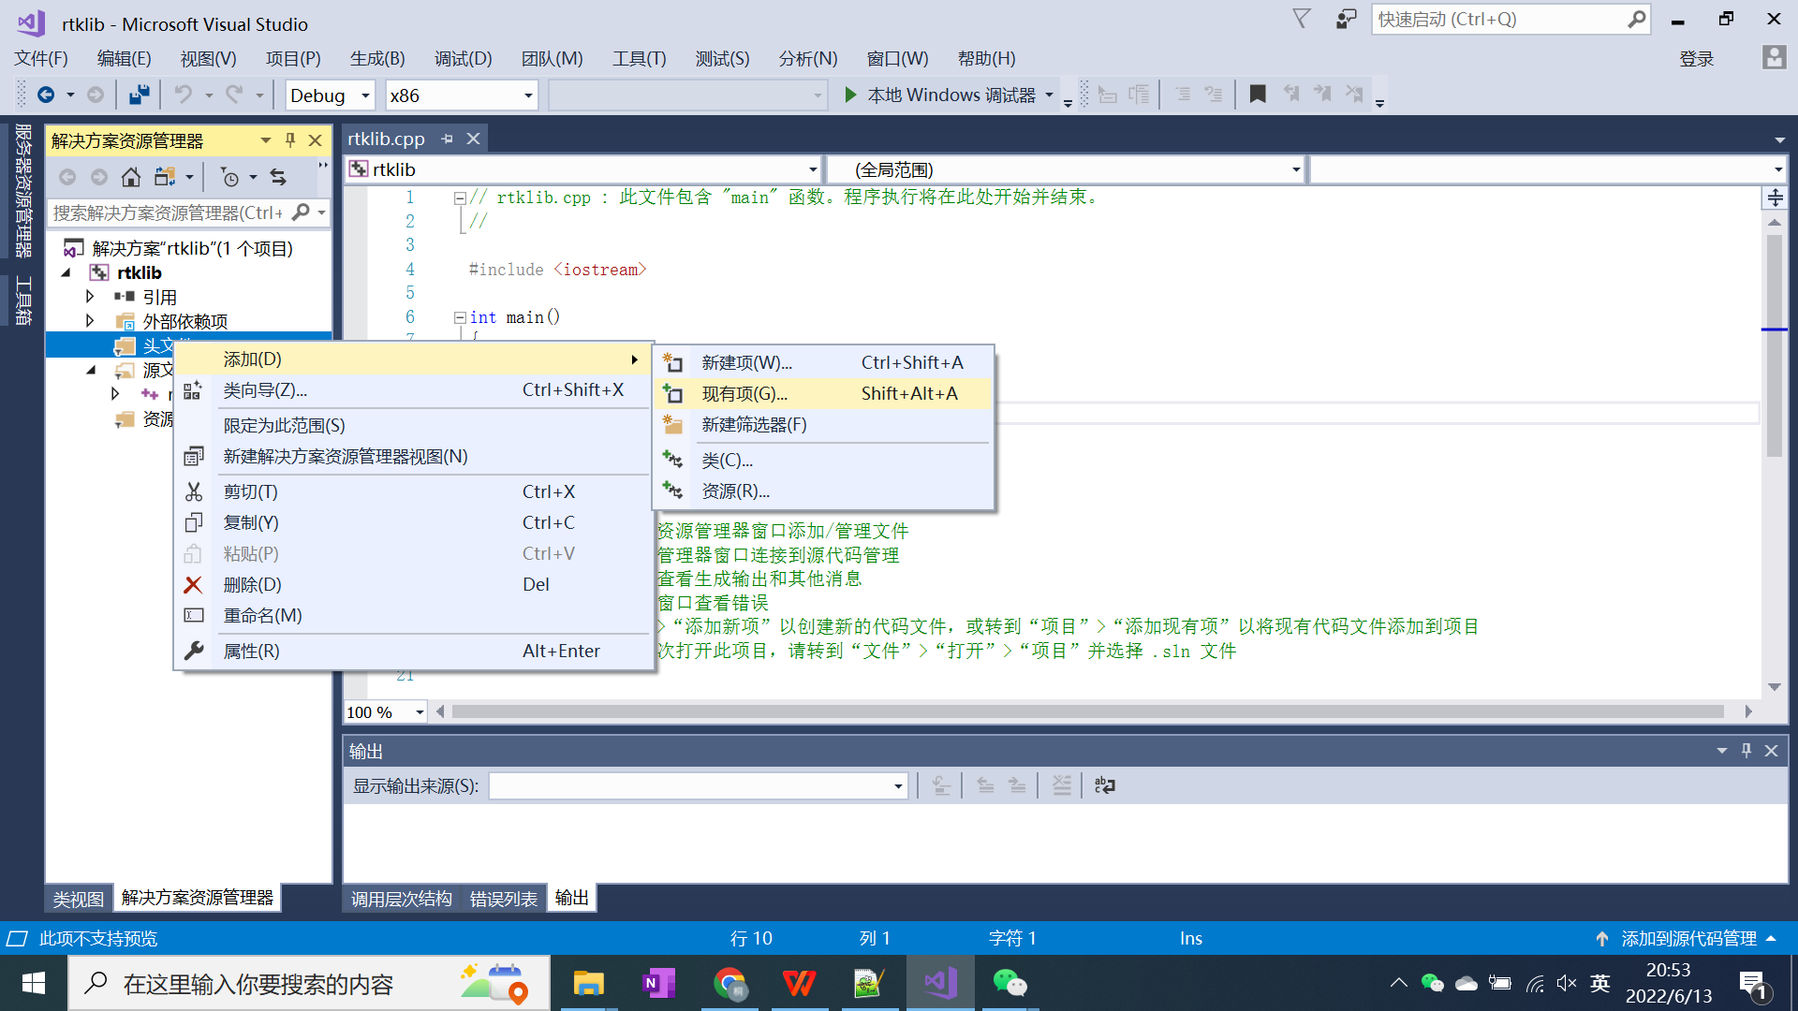Click the Navigate Backward arrow in toolbar
Screen dimensions: 1798x1011
pyautogui.click(x=45, y=95)
